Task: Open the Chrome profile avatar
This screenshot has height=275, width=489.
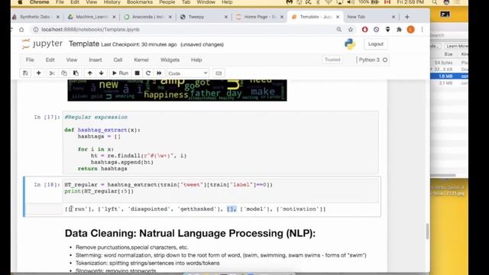Action: [x=410, y=29]
